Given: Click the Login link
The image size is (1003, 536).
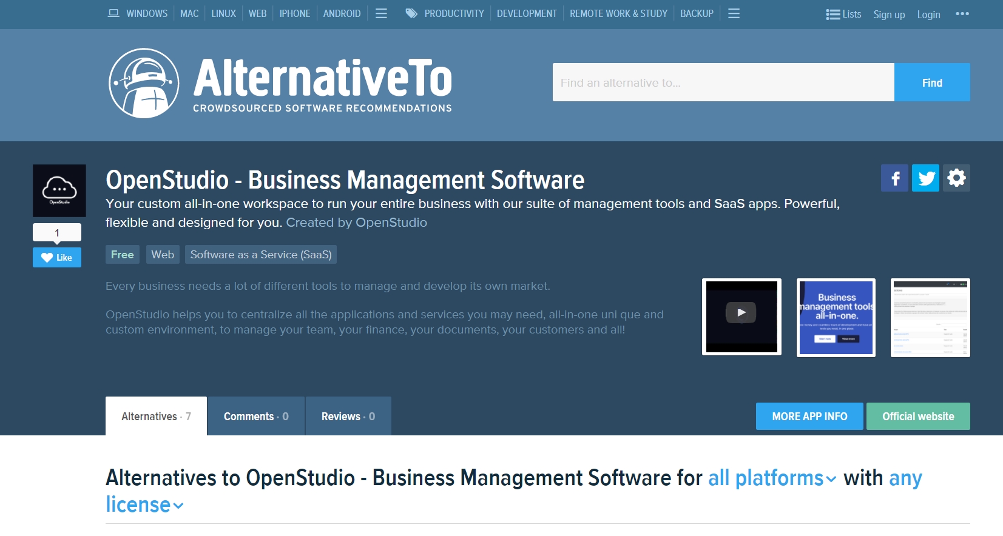Looking at the screenshot, I should click(928, 15).
